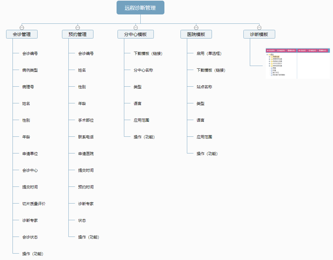
Task: Click the 免疫组化检查 folder icon
Action: pos(272,61)
